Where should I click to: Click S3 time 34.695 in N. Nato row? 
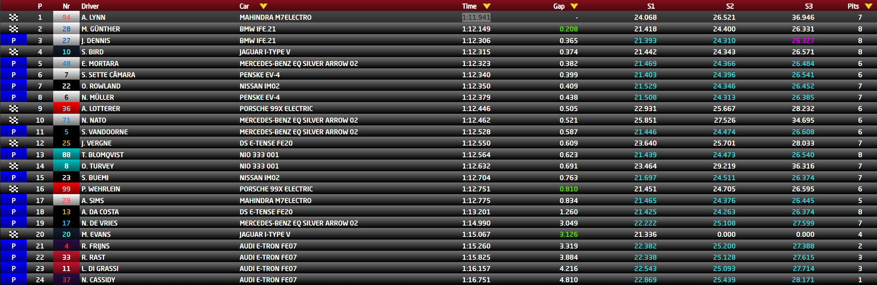[803, 120]
